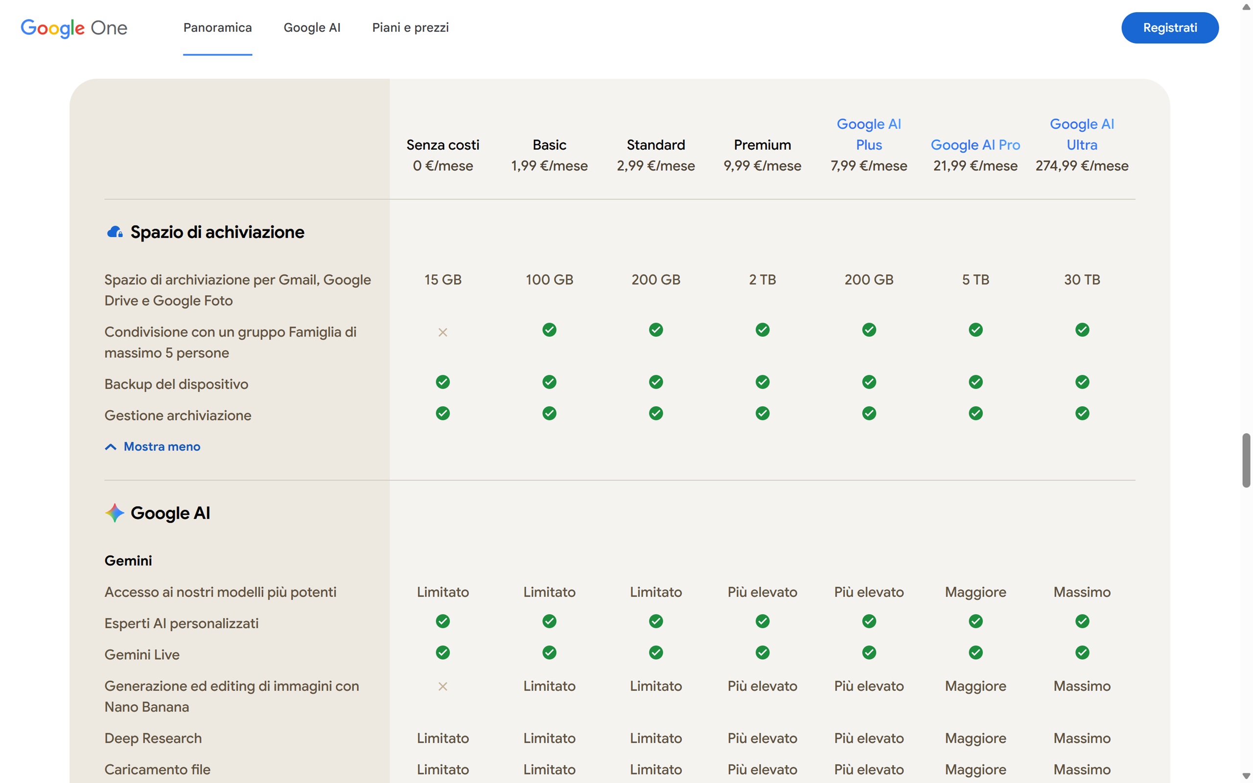Click the X icon for family sharing in Senza costi
This screenshot has height=783, width=1253.
(x=442, y=332)
